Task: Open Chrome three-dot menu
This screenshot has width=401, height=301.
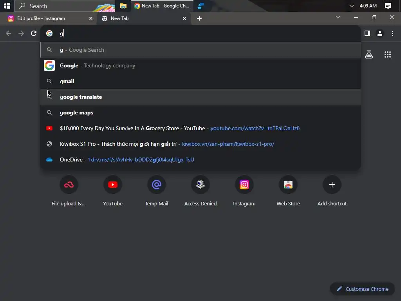Action: [x=392, y=33]
